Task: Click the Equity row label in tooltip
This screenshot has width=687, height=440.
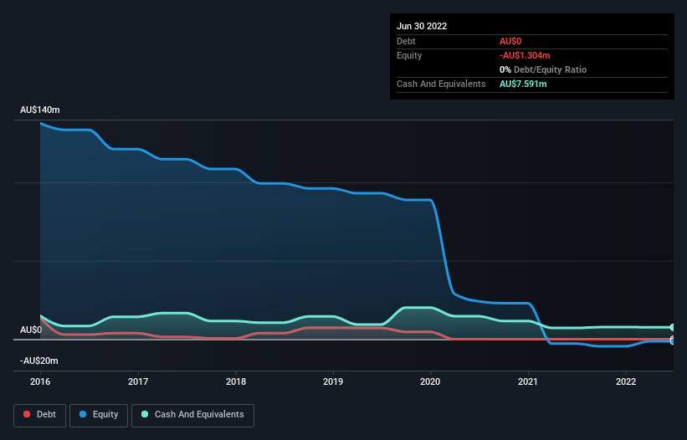Action: click(409, 55)
